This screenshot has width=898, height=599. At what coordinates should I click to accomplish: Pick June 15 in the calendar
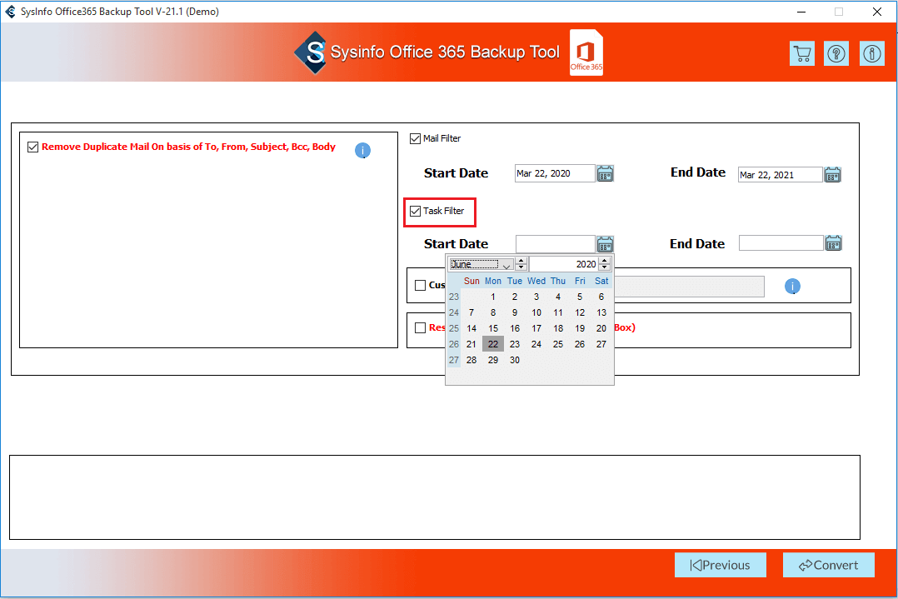pyautogui.click(x=493, y=328)
